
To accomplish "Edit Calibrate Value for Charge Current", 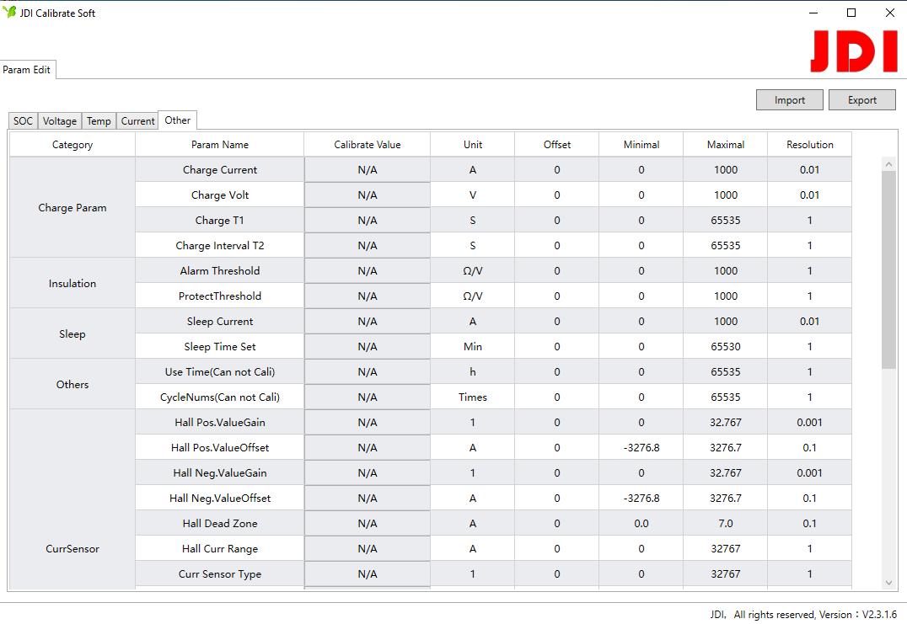I will click(x=367, y=170).
